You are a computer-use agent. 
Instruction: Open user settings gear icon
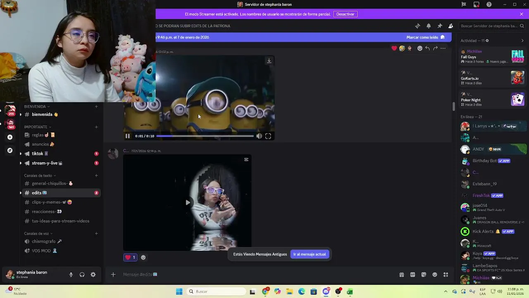(x=93, y=274)
